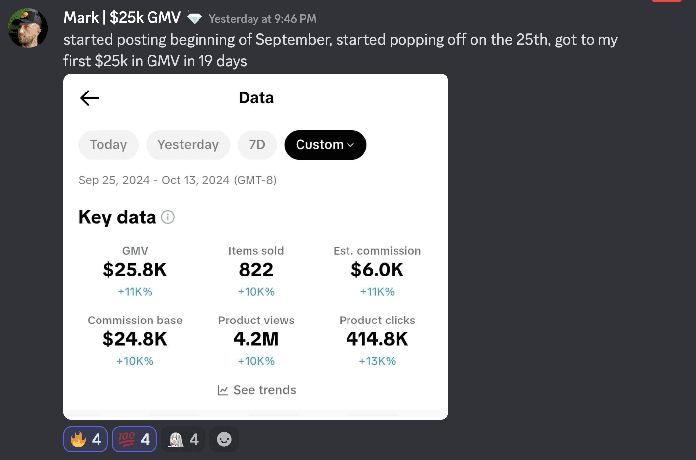The width and height of the screenshot is (696, 460).
Task: Click the Product clicks 414.8K metric
Action: (x=377, y=339)
